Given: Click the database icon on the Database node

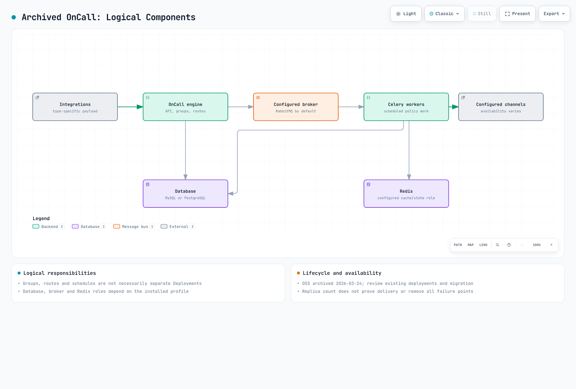Looking at the screenshot, I should click(148, 184).
